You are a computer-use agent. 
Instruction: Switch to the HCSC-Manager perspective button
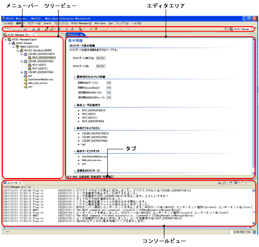(x=239, y=29)
